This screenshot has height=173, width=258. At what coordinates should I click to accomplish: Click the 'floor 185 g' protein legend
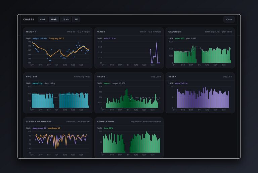tap(50, 83)
